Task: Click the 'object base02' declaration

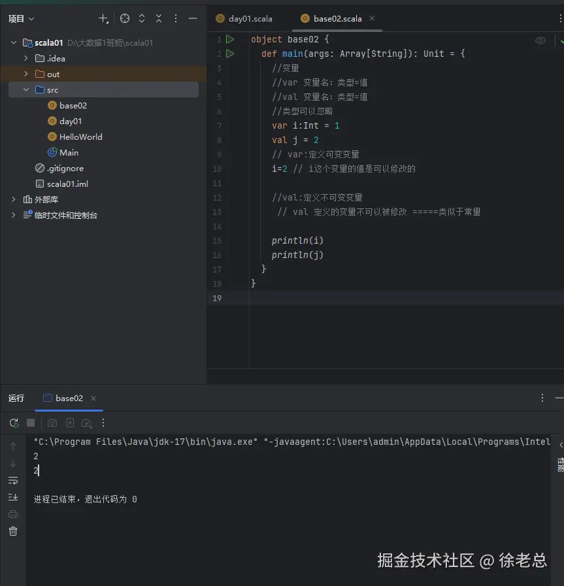Action: (285, 39)
